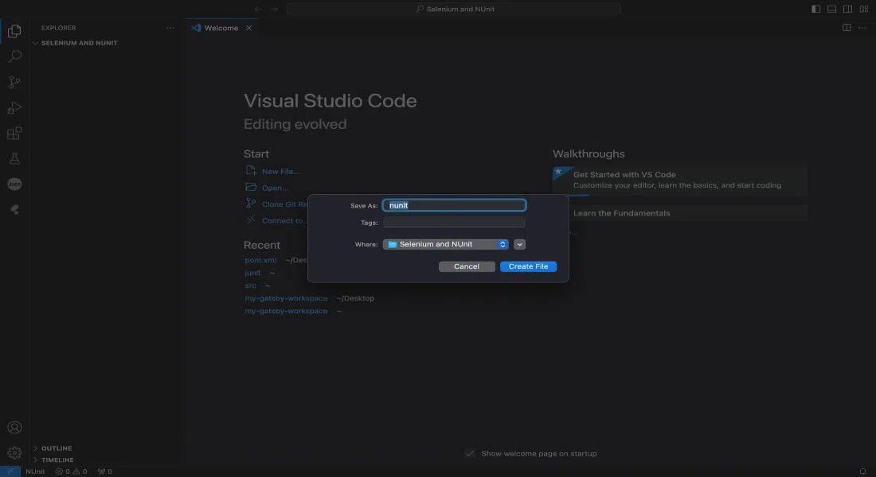The height and width of the screenshot is (477, 876).
Task: Open recent pom.xml entry
Action: click(x=260, y=260)
